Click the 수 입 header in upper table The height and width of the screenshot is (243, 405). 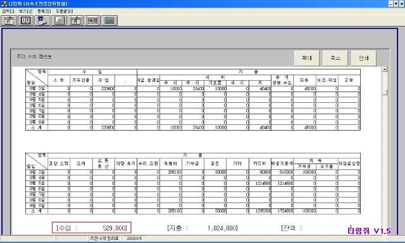[92, 72]
